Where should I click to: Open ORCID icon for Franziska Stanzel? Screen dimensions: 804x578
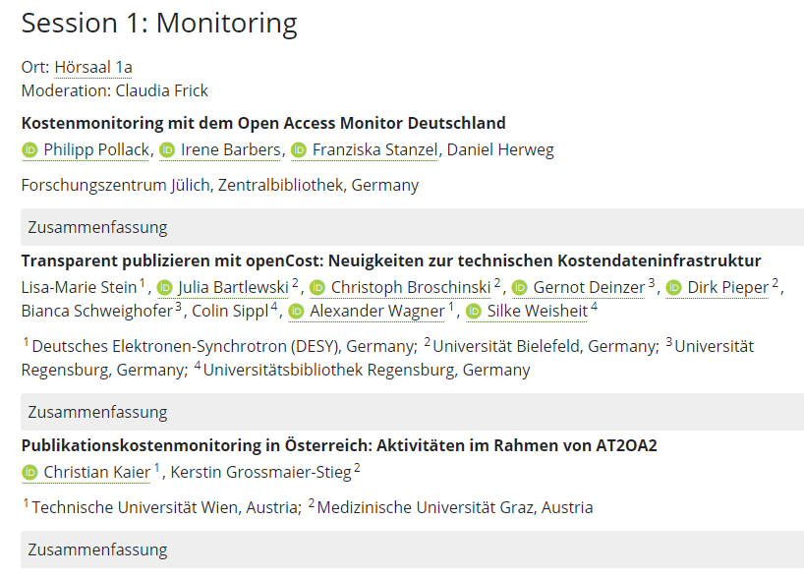pos(299,150)
